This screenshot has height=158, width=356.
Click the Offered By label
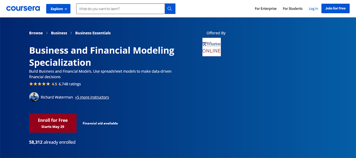(216, 33)
